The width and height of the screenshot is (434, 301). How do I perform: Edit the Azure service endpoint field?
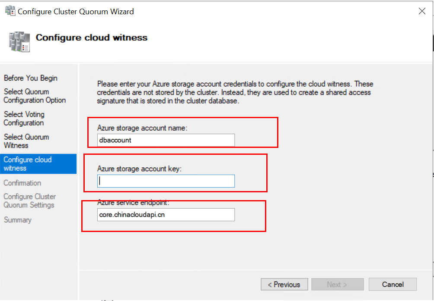click(166, 215)
